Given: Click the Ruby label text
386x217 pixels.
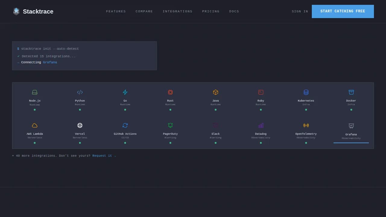Looking at the screenshot, I should (261, 101).
